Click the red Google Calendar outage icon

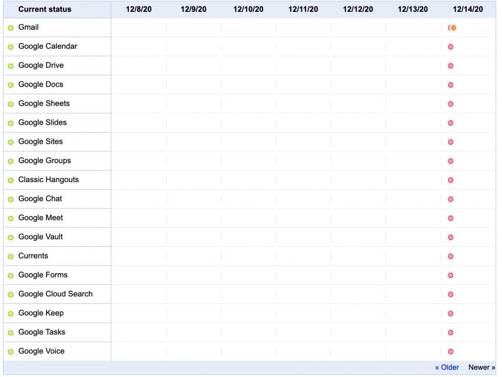point(451,47)
